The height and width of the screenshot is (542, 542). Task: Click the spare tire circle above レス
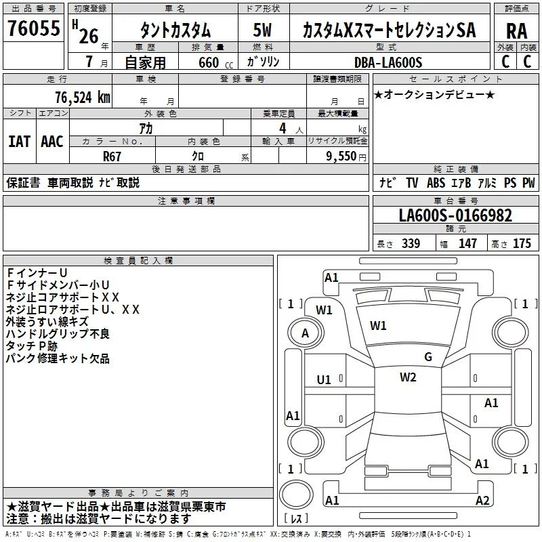296,494
